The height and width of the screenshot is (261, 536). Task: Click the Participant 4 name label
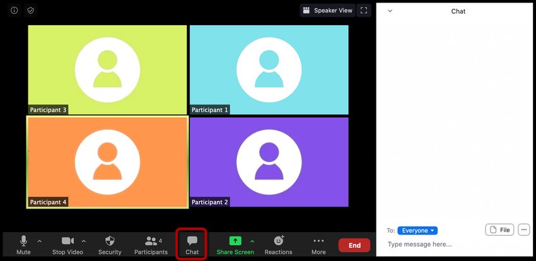click(48, 202)
